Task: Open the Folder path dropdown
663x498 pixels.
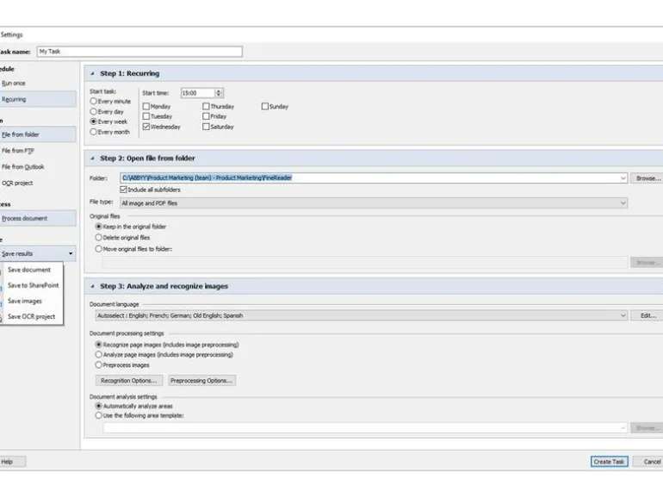Action: 623,178
